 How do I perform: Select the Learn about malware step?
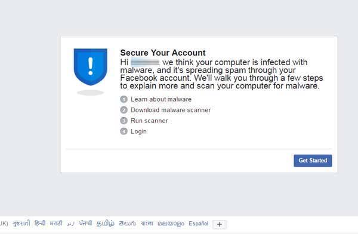pos(161,99)
